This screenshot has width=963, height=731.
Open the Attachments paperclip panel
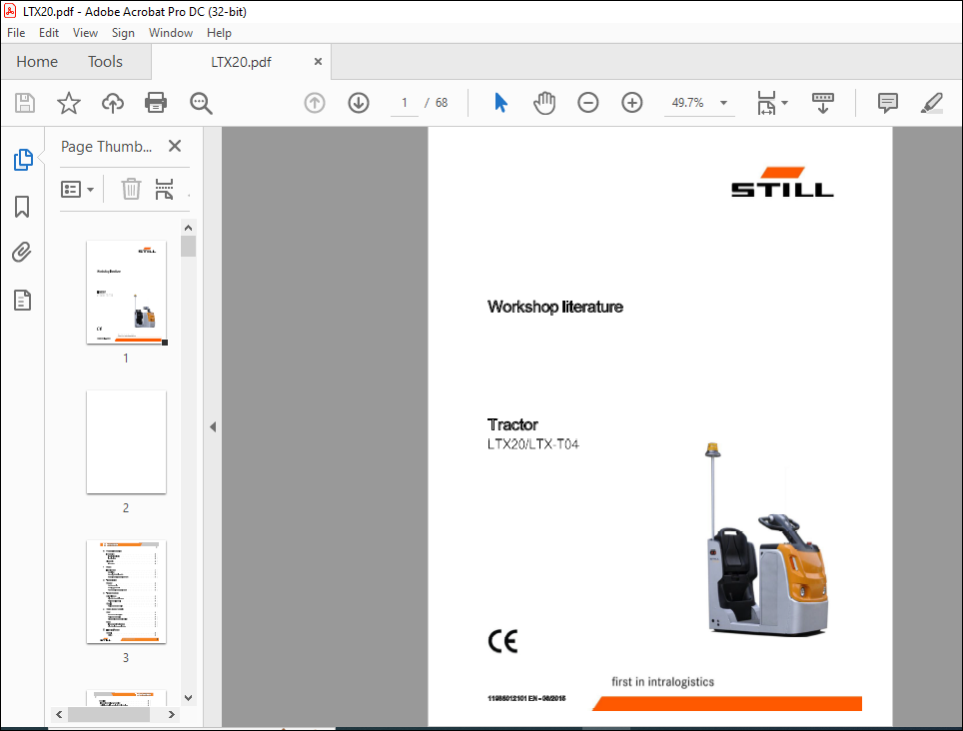(x=22, y=253)
